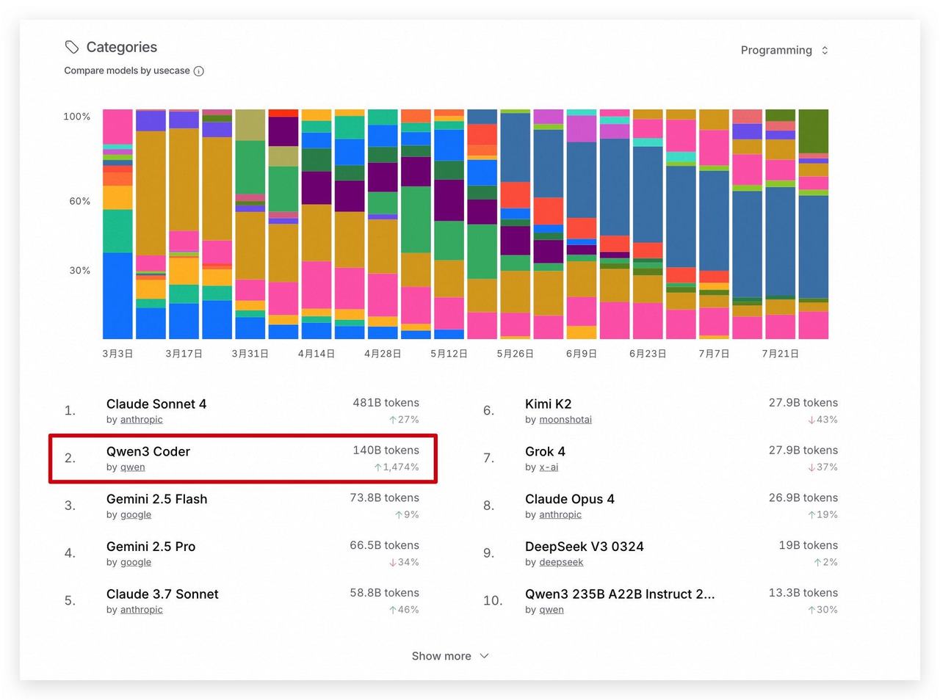Click the 3月3日 blue bar segment
The image size is (940, 700).
tap(117, 296)
